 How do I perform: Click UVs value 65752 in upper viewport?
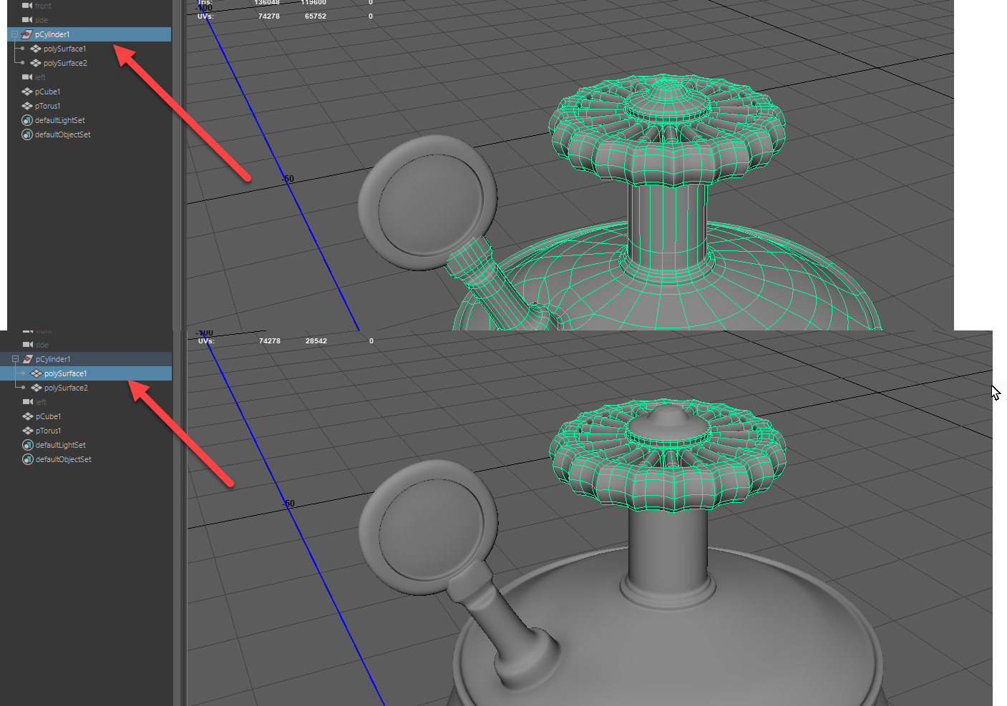click(x=316, y=16)
